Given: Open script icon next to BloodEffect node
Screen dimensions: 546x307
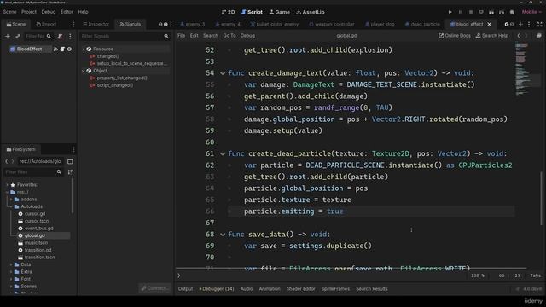Looking at the screenshot, I should 62,49.
